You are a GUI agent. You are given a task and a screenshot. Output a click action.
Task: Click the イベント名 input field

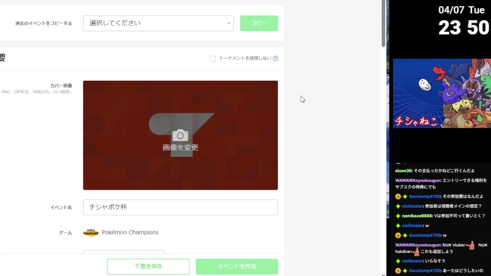[180, 207]
